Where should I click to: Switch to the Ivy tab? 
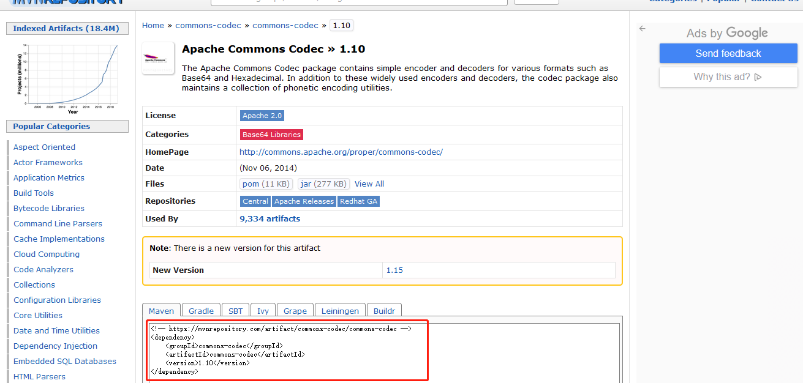pyautogui.click(x=263, y=311)
